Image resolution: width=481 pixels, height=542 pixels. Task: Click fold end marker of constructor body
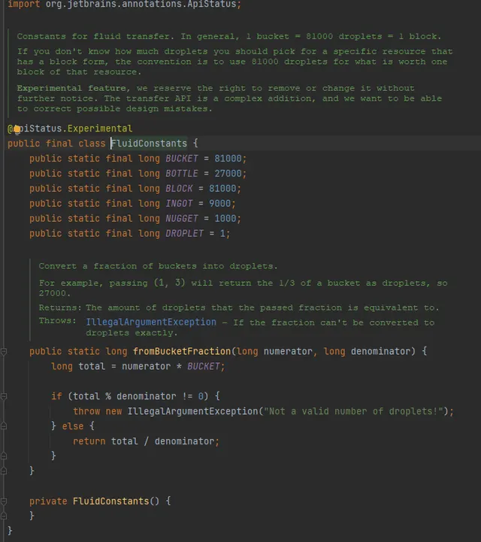click(x=4, y=516)
